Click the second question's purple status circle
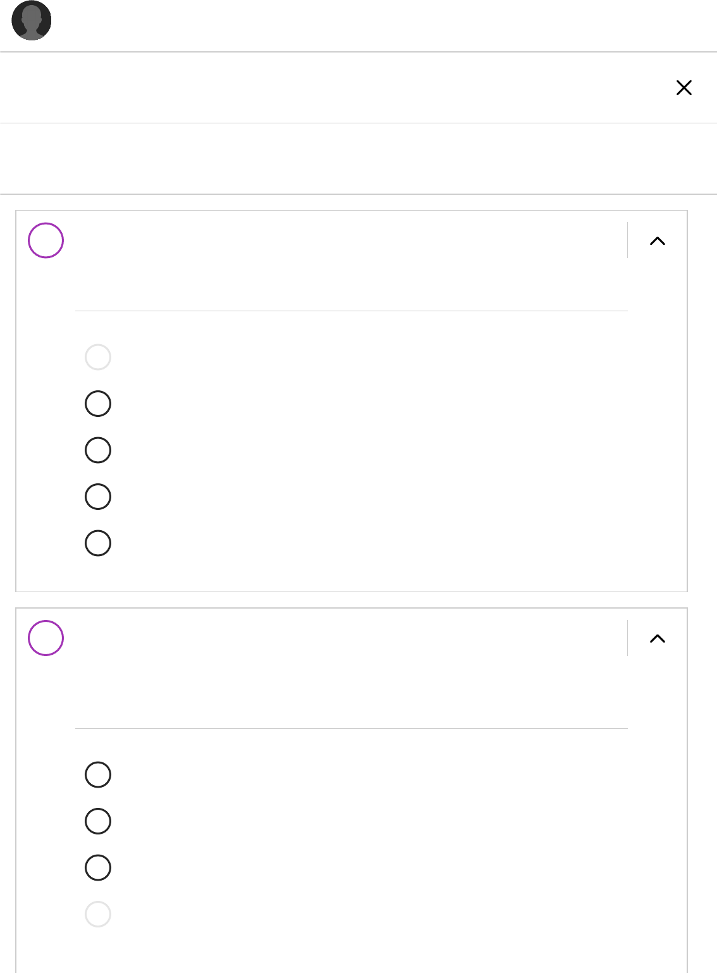This screenshot has height=973, width=717. point(46,638)
